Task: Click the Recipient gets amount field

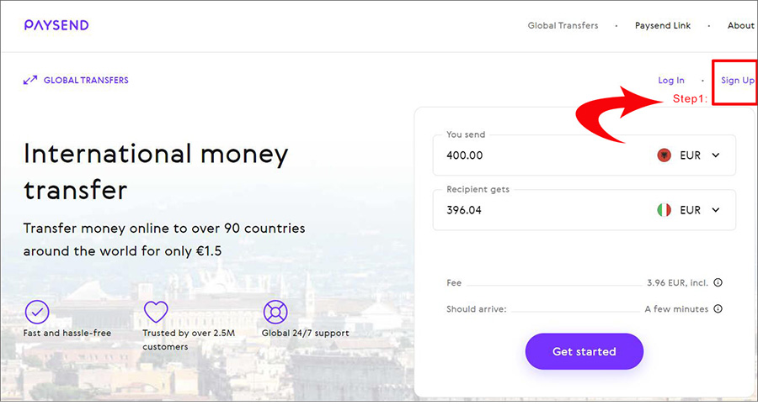Action: pos(542,210)
